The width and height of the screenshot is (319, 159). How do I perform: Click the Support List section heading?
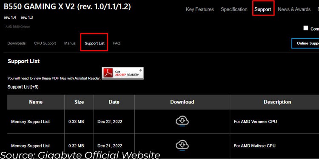[x=23, y=61]
